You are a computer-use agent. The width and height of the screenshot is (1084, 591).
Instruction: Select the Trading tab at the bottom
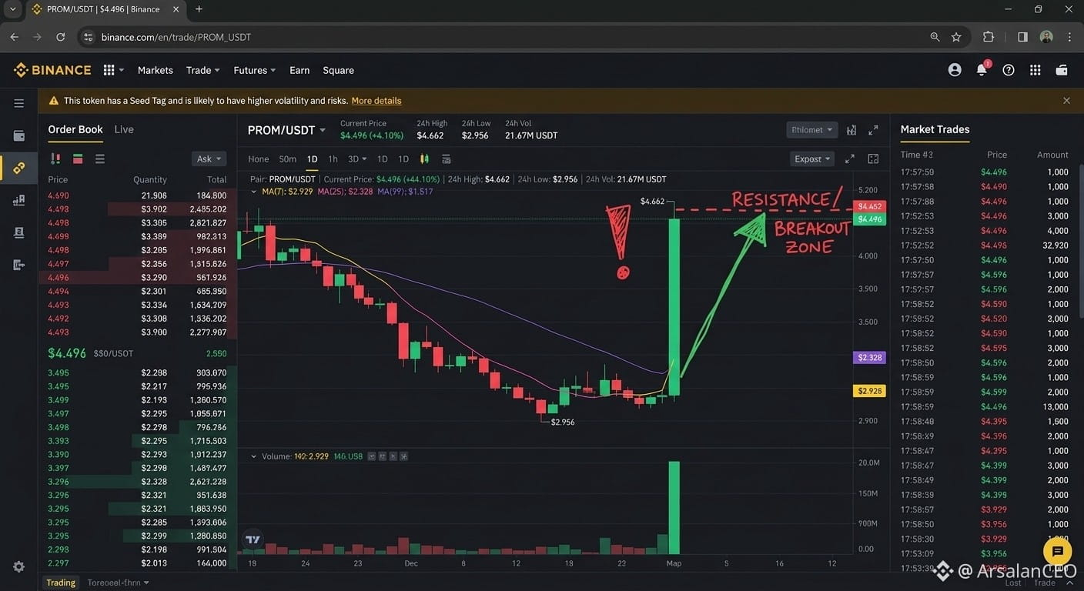[61, 583]
